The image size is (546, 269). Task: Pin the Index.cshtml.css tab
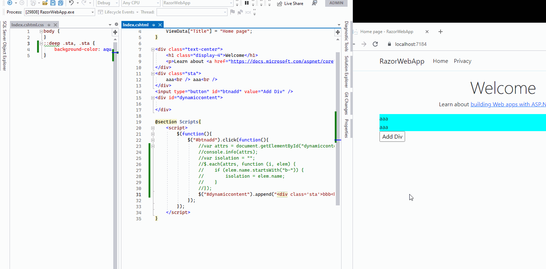(49, 25)
